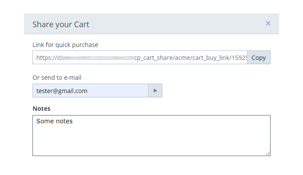Click inside the Notes text area
The width and height of the screenshot is (303, 175).
tap(151, 135)
